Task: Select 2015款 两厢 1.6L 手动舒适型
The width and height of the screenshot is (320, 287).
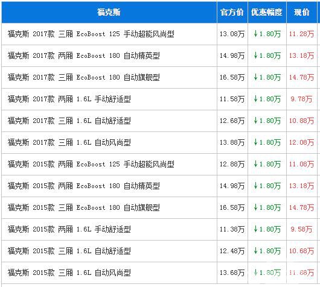Action: [69, 229]
